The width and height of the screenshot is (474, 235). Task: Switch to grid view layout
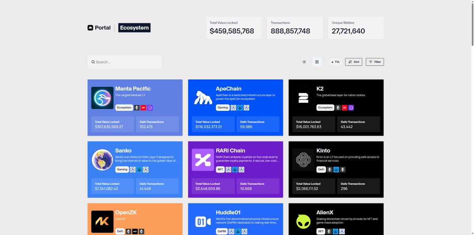coord(317,62)
